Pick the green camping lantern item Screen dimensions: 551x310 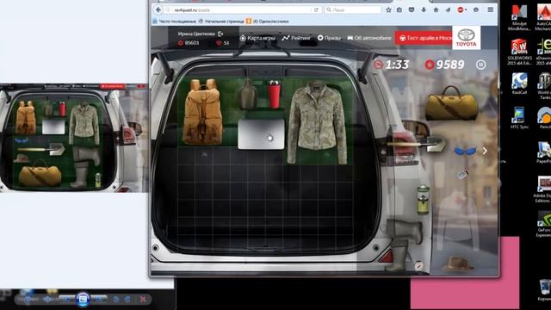click(x=423, y=200)
